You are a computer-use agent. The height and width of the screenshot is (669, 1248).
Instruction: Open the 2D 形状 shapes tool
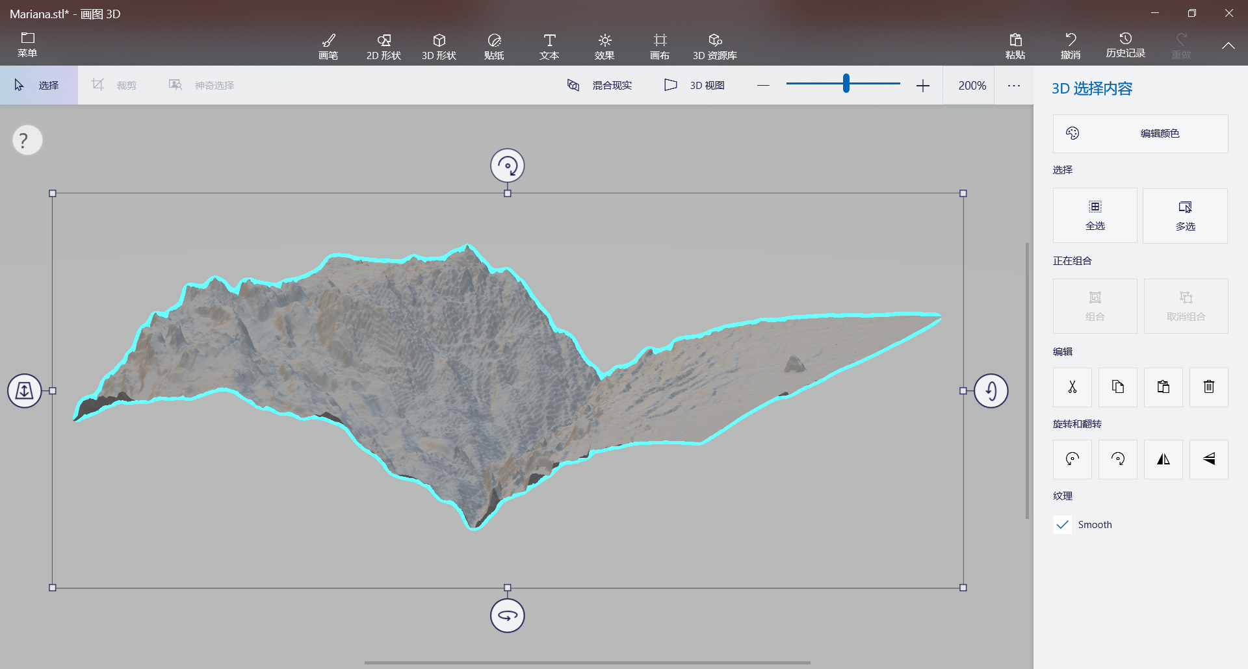[x=383, y=46]
